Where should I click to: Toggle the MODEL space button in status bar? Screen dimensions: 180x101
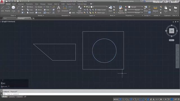(x=116, y=99)
